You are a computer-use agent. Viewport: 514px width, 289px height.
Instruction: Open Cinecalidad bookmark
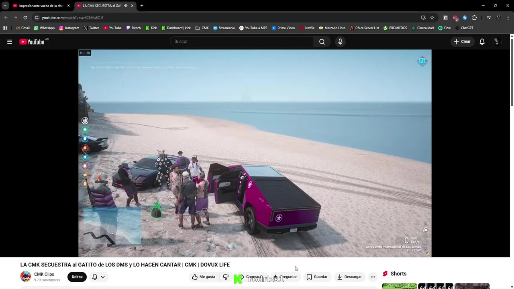(x=423, y=28)
